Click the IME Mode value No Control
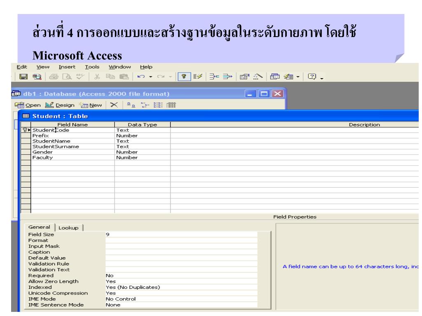 pos(181,299)
